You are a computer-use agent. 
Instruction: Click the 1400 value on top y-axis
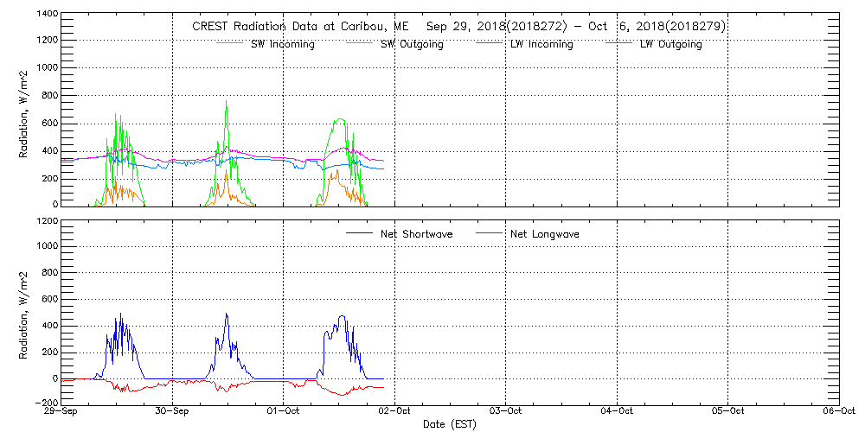click(x=47, y=15)
